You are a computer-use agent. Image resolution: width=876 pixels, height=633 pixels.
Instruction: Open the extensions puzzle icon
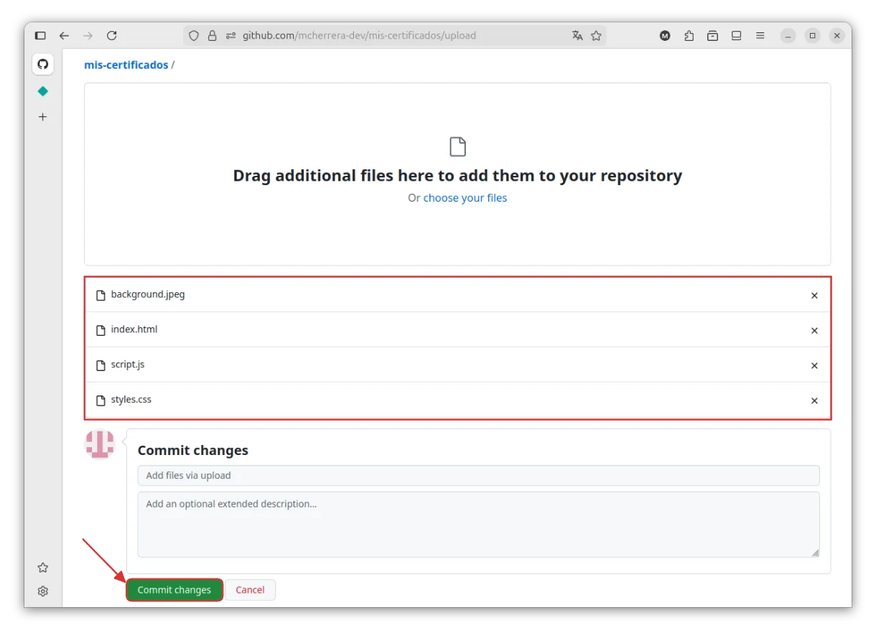click(x=689, y=35)
